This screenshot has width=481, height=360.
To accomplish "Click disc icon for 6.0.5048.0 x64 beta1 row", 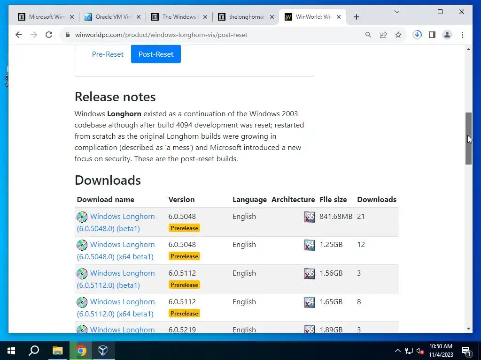I will (x=82, y=245).
